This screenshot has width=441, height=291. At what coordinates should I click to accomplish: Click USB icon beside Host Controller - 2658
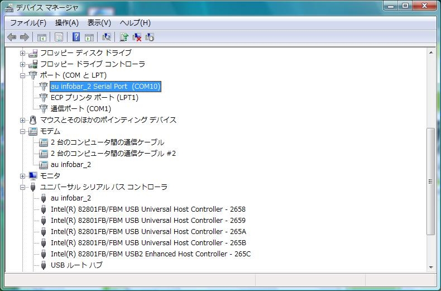pos(44,209)
